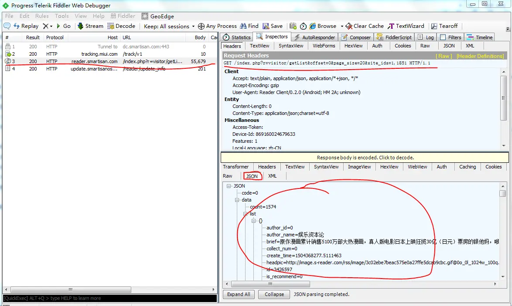
Task: Click the QuickExec command input
Action: [110, 298]
